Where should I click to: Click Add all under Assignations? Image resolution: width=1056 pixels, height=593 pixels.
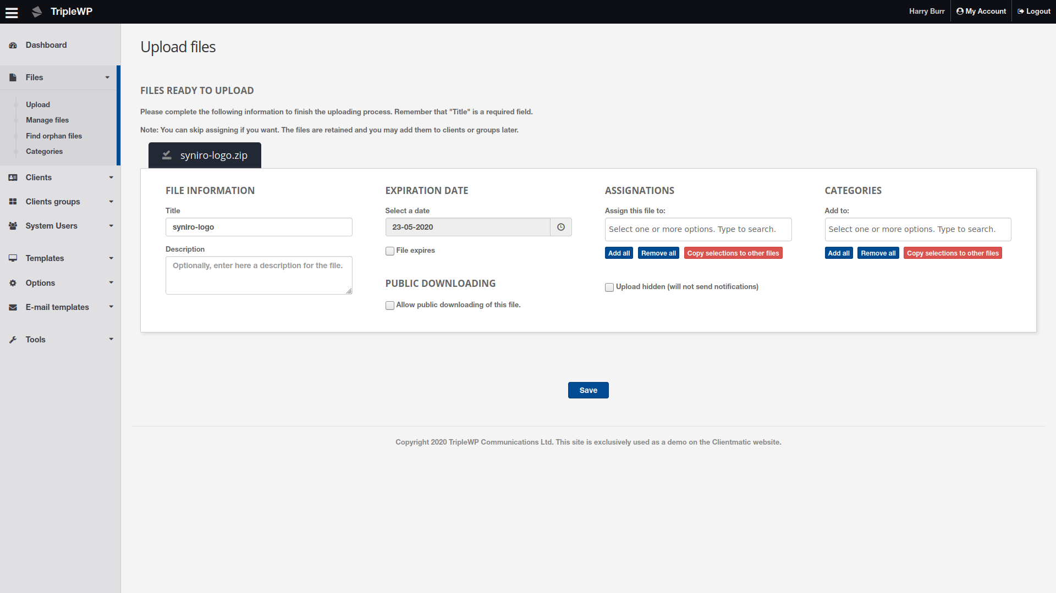pos(619,253)
